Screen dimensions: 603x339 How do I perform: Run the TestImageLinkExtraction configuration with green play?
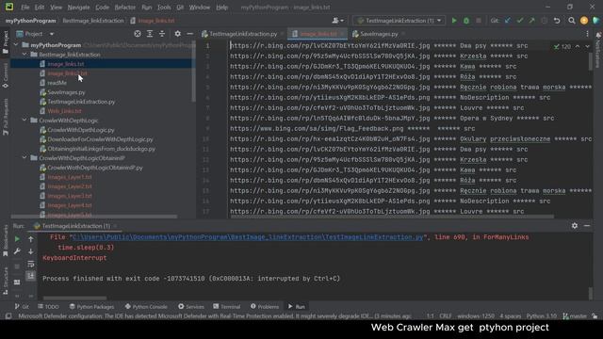(454, 21)
